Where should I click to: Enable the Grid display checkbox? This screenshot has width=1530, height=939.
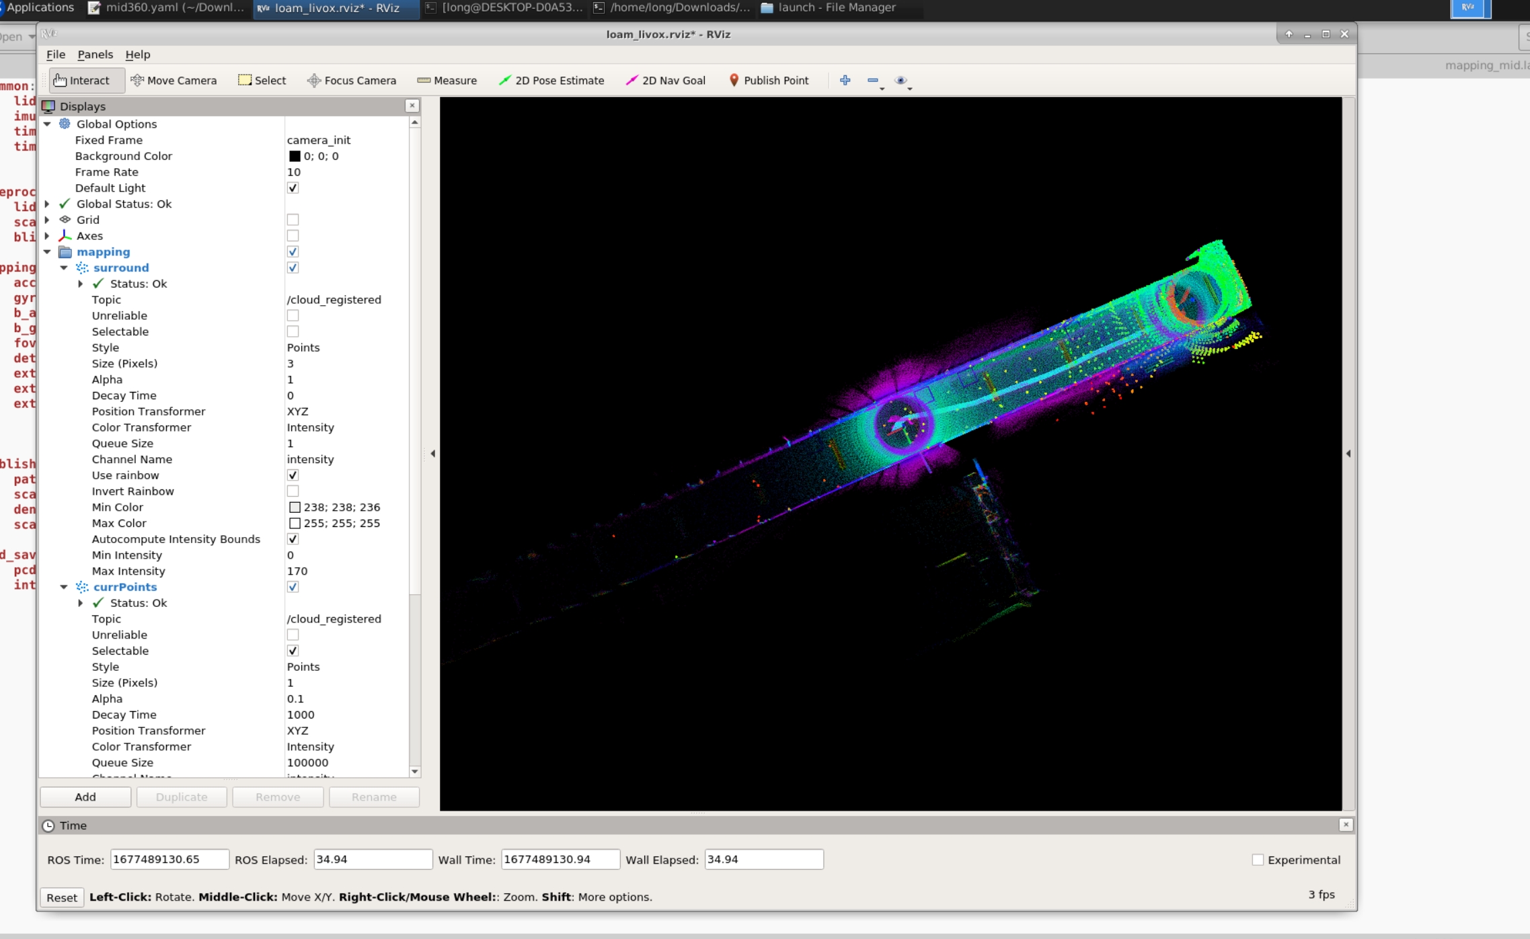click(x=293, y=220)
